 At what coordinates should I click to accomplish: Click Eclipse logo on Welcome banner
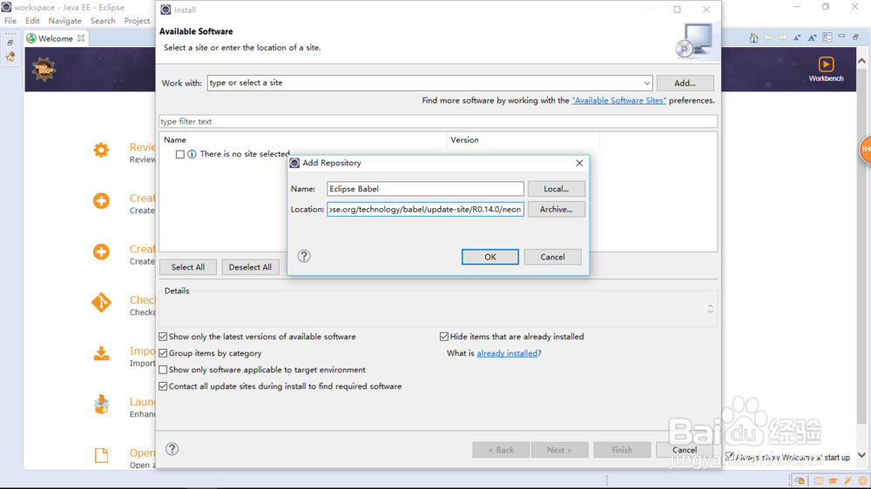tap(44, 70)
